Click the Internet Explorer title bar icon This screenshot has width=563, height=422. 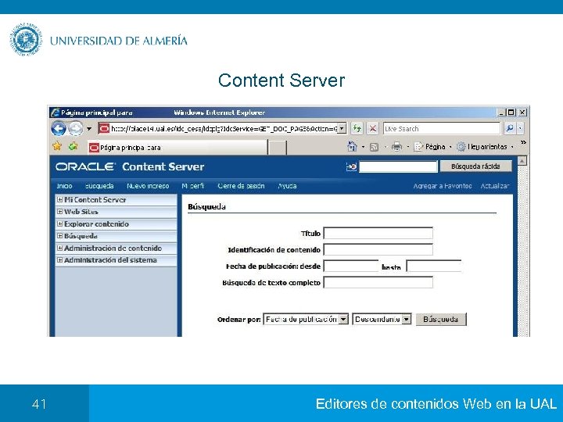click(55, 113)
